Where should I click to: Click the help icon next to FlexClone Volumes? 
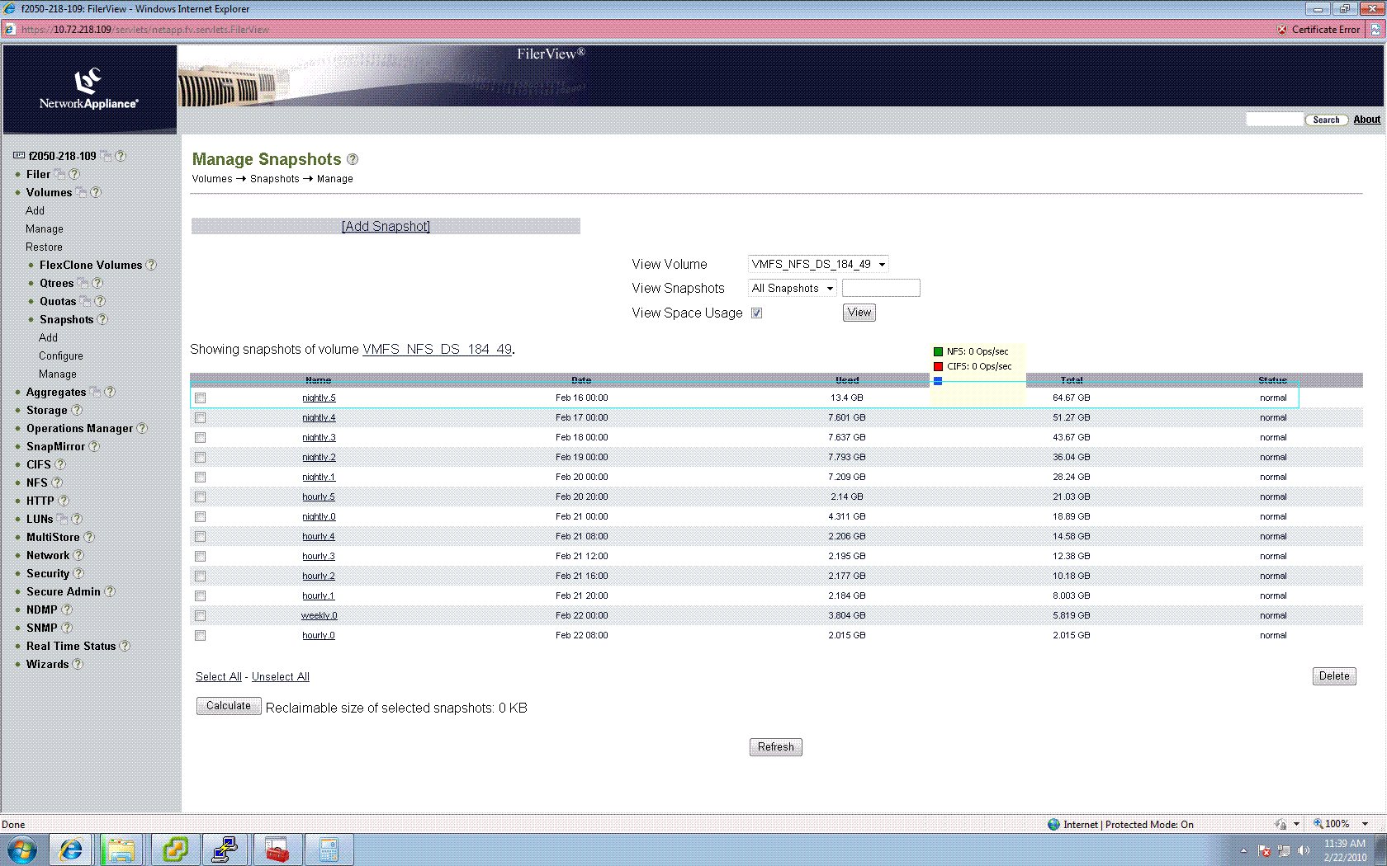click(151, 265)
